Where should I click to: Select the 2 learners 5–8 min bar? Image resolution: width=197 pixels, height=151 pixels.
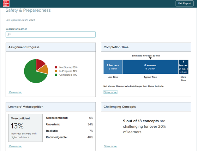coord(113,67)
